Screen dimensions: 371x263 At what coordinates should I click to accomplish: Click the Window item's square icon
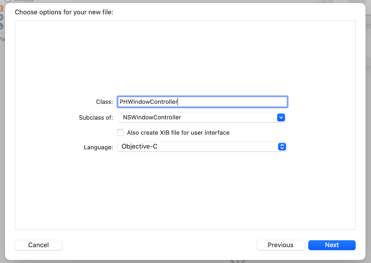tap(8, 1)
